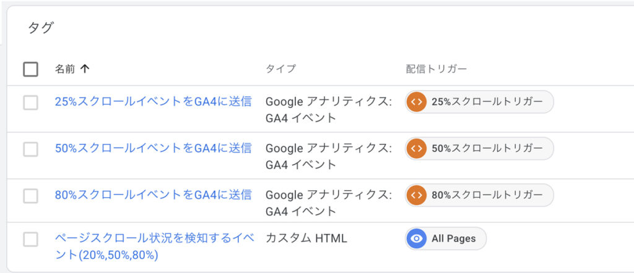Open the 80%スクロールイベントをGA4に送信 tag

154,195
